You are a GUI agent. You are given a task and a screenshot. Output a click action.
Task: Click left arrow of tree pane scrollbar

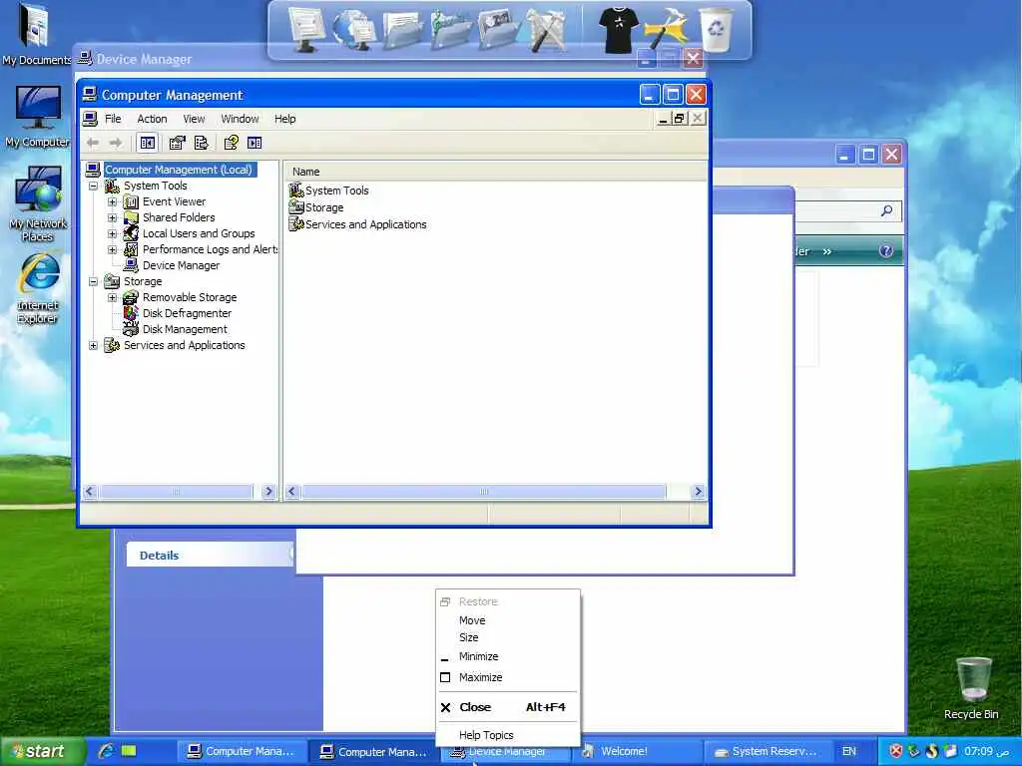pyautogui.click(x=90, y=492)
